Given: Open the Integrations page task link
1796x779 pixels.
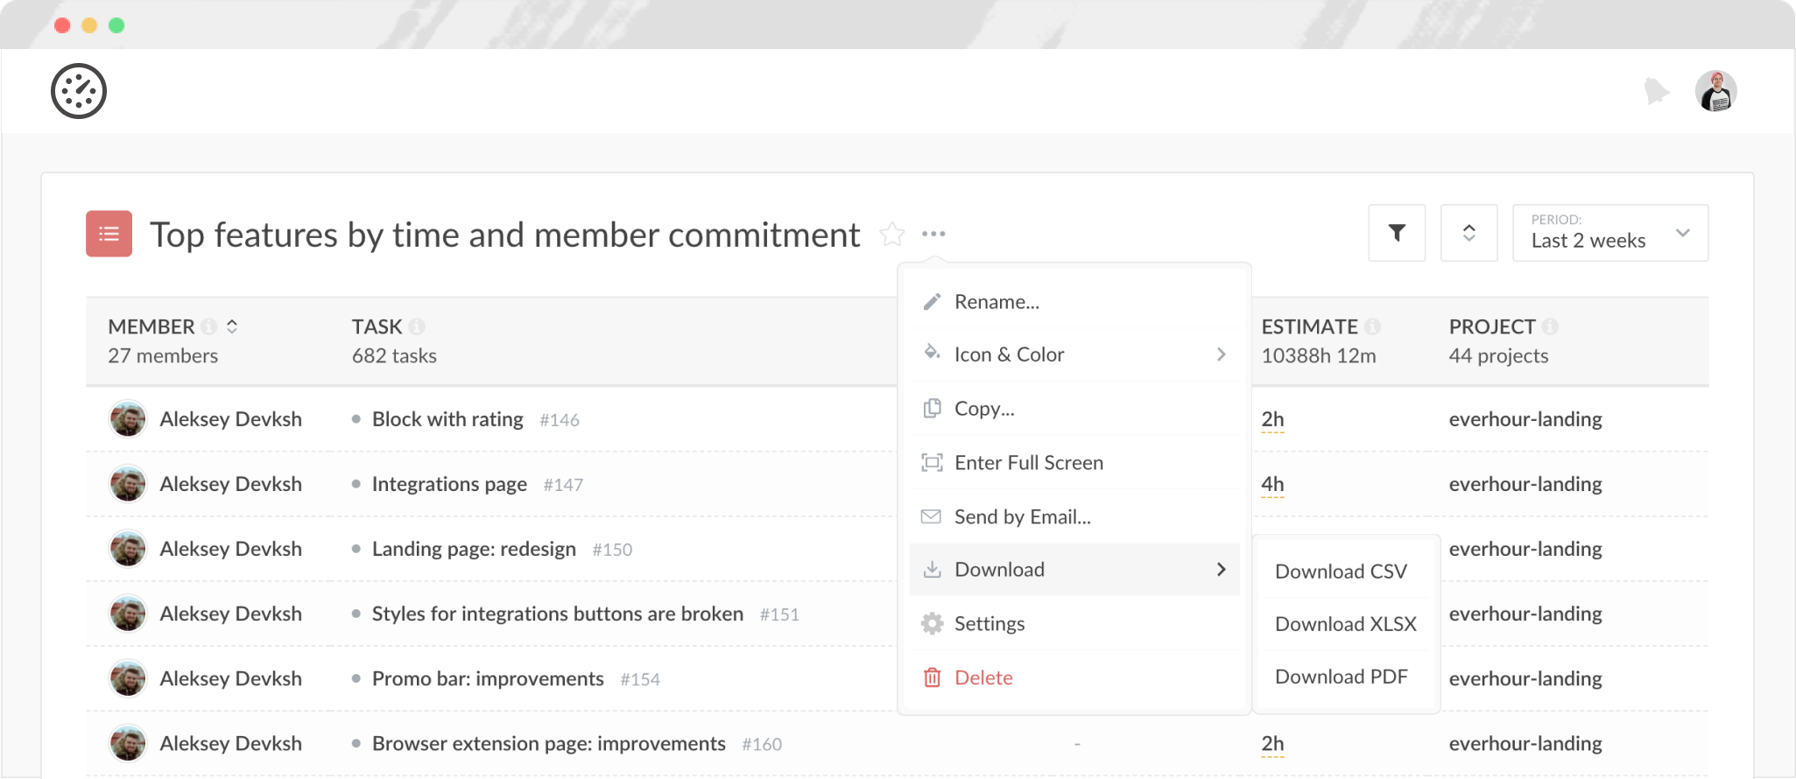Looking at the screenshot, I should click(449, 484).
